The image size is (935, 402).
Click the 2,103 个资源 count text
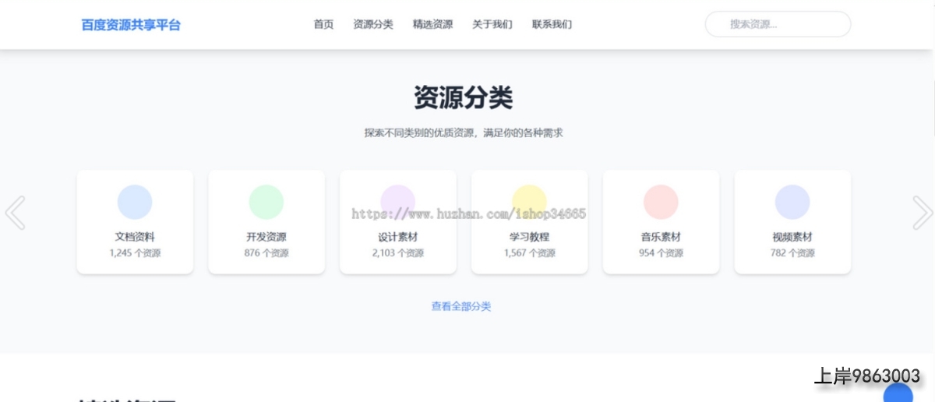(x=397, y=253)
